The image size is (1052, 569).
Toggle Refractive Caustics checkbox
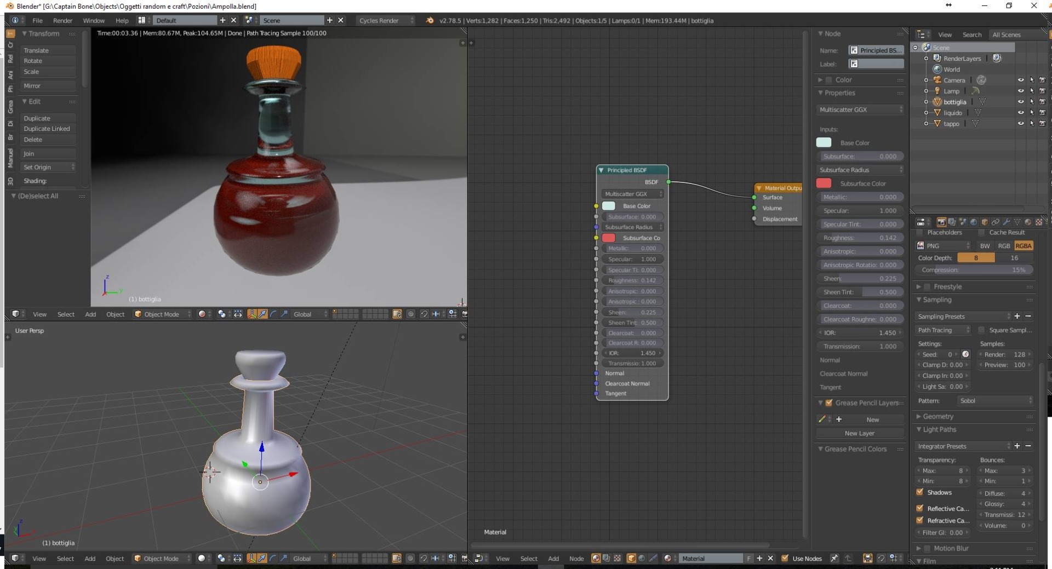(920, 520)
